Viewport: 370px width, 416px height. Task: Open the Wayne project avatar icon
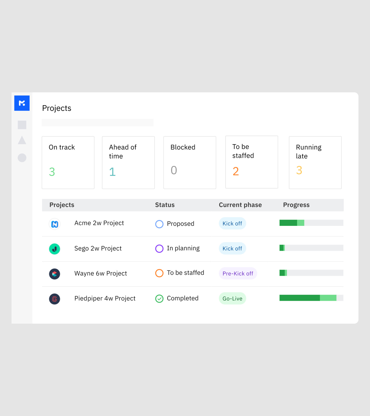(55, 274)
